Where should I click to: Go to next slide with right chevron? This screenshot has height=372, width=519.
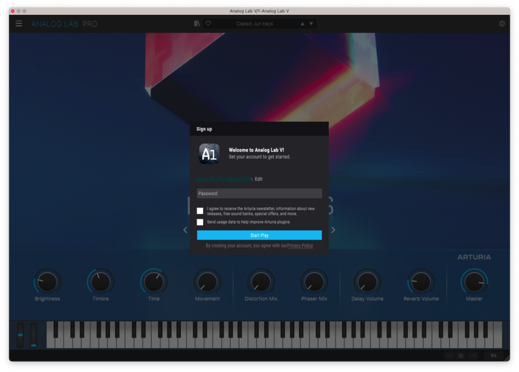pos(333,230)
